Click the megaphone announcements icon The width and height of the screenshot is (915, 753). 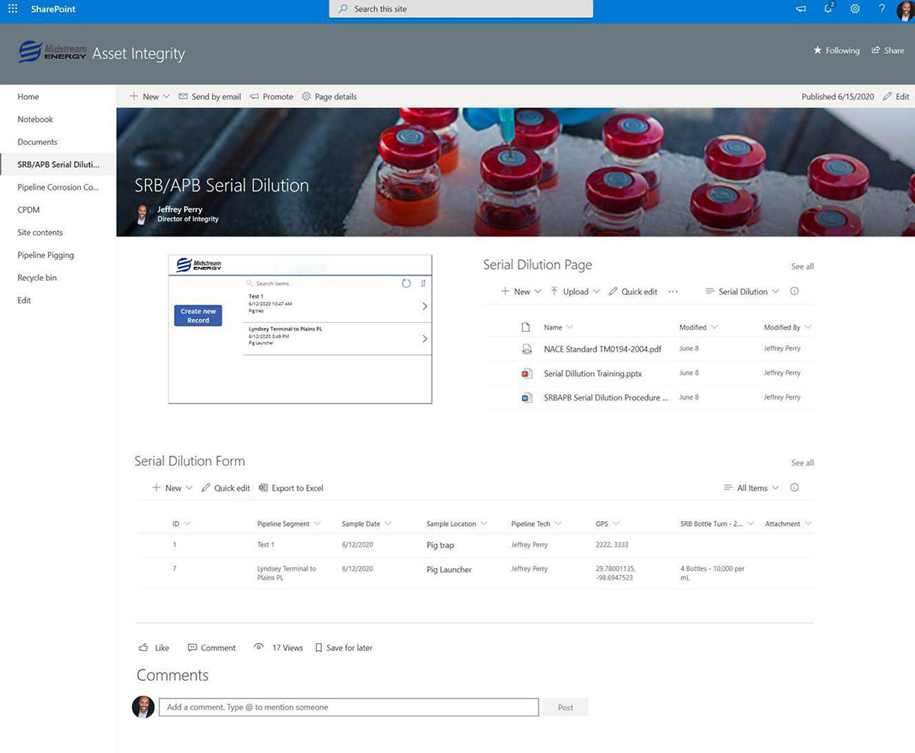(x=801, y=9)
